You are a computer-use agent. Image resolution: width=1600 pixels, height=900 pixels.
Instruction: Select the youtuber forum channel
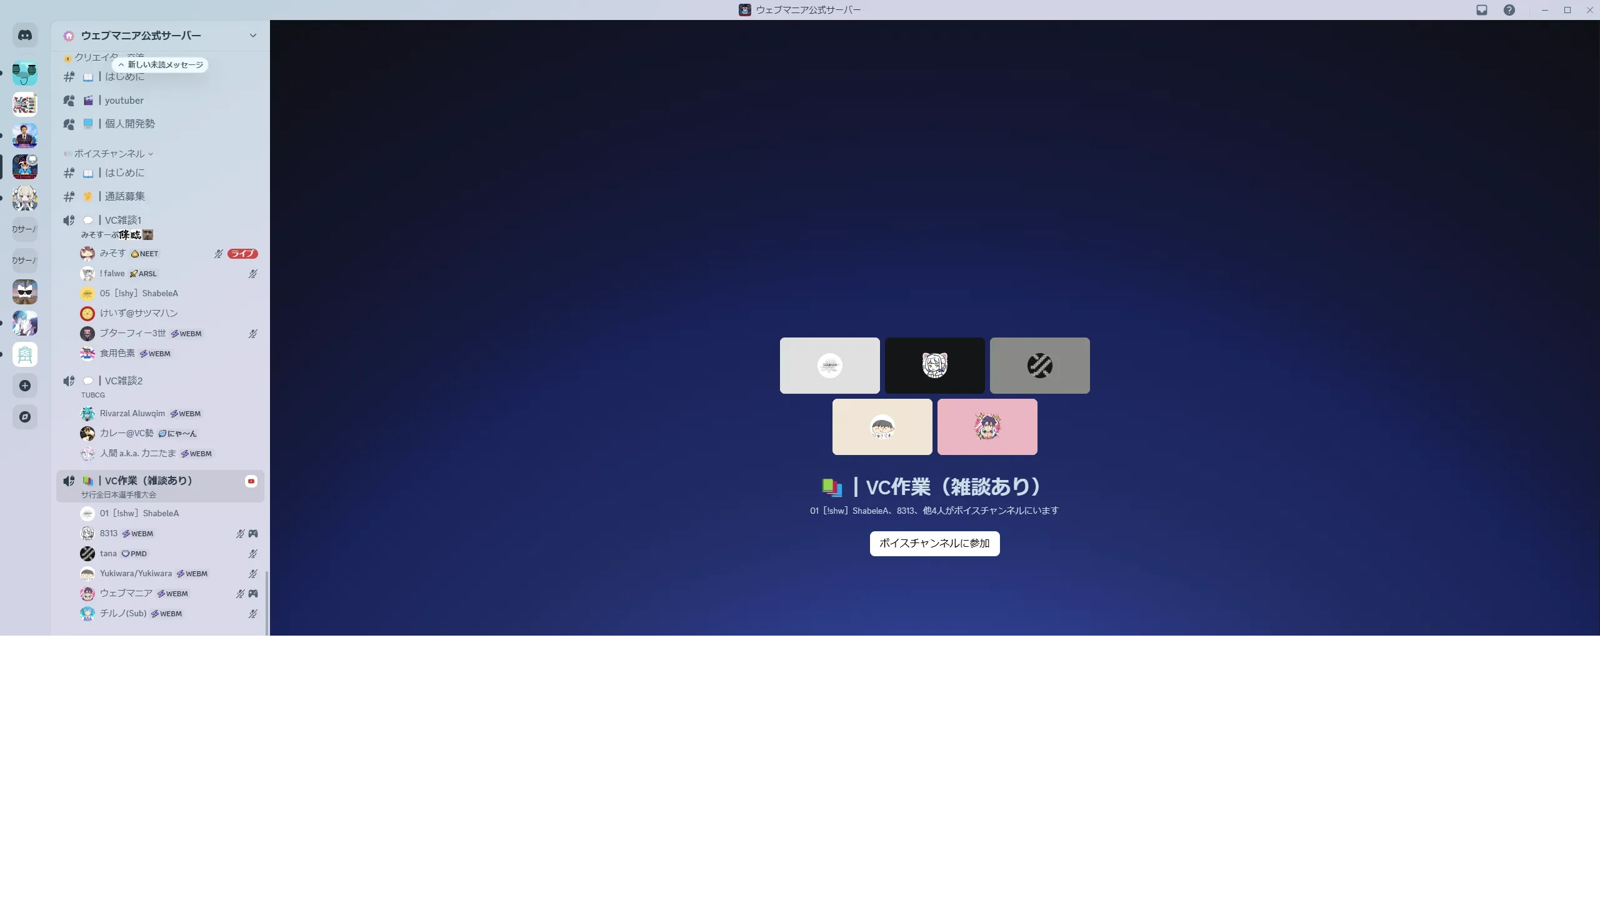pyautogui.click(x=124, y=101)
